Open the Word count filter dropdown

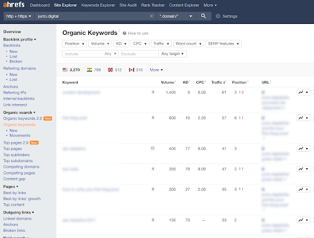188,43
